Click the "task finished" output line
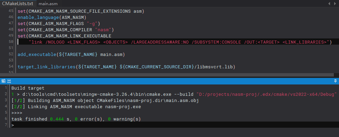 click(76, 119)
